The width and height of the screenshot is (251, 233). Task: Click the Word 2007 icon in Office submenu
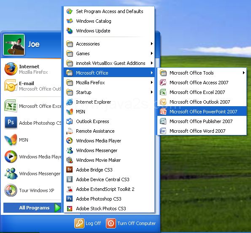(x=163, y=131)
